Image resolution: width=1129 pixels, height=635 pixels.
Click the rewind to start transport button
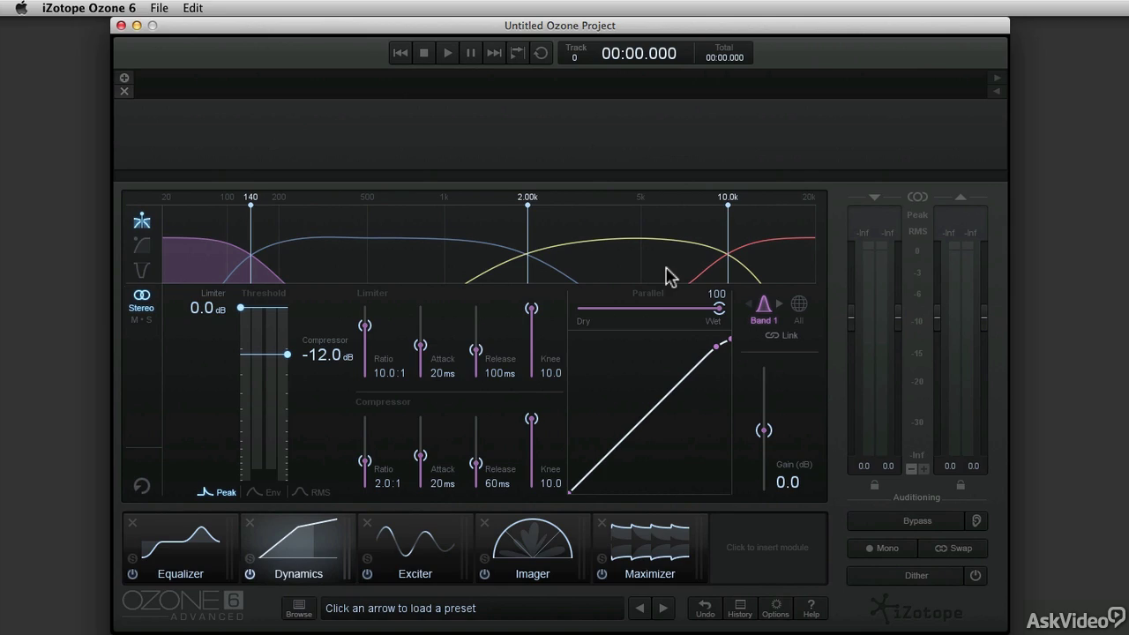point(400,53)
